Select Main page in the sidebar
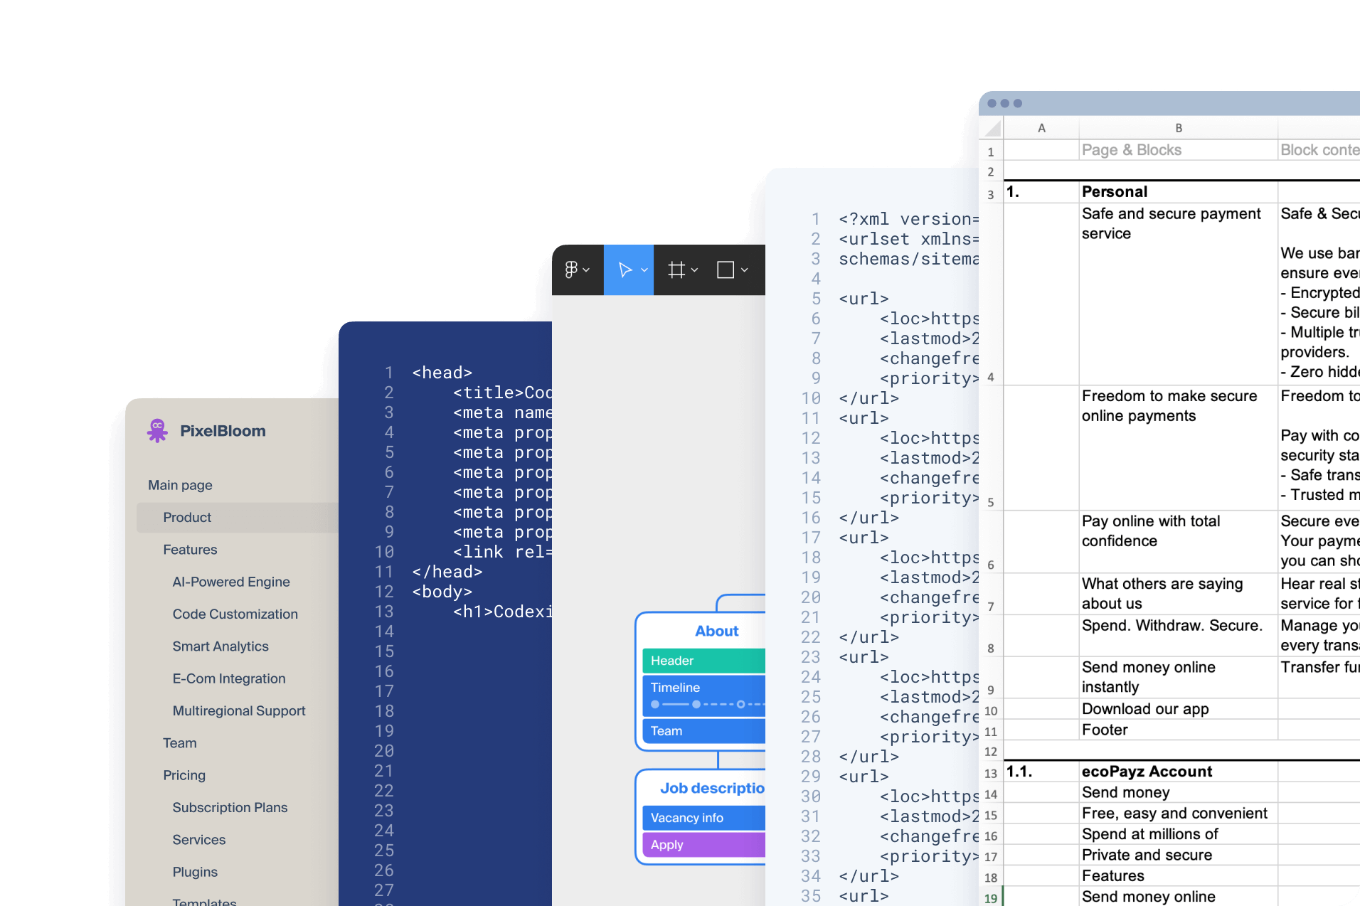1360x906 pixels. coord(180,484)
